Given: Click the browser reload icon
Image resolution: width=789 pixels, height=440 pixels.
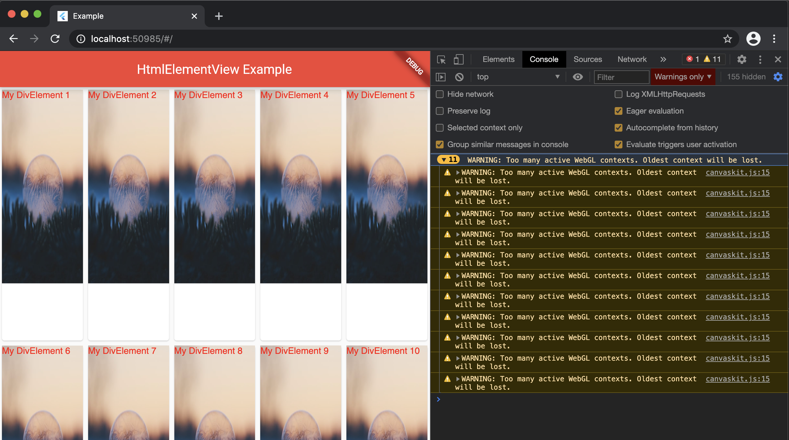Looking at the screenshot, I should coord(55,38).
